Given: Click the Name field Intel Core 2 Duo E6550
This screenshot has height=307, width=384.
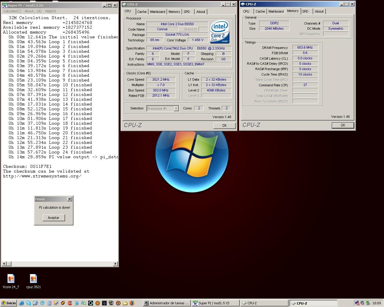Looking at the screenshot, I should coord(177,24).
